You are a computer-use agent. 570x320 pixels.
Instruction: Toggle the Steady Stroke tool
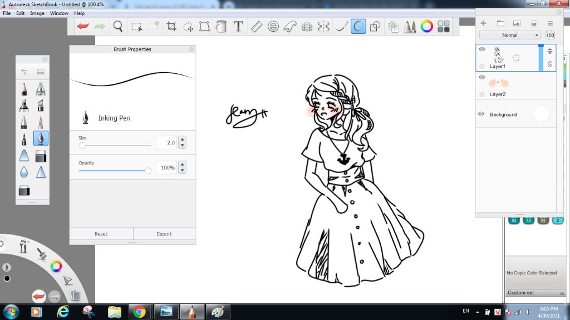341,27
